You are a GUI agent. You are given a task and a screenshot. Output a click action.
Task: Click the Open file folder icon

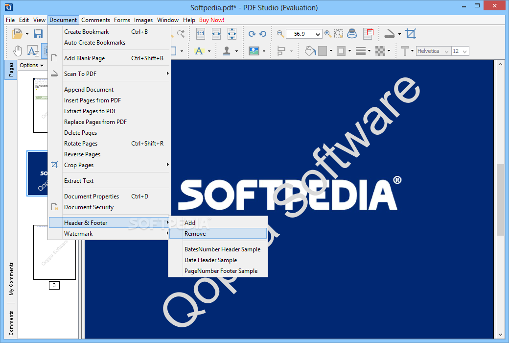pos(17,34)
